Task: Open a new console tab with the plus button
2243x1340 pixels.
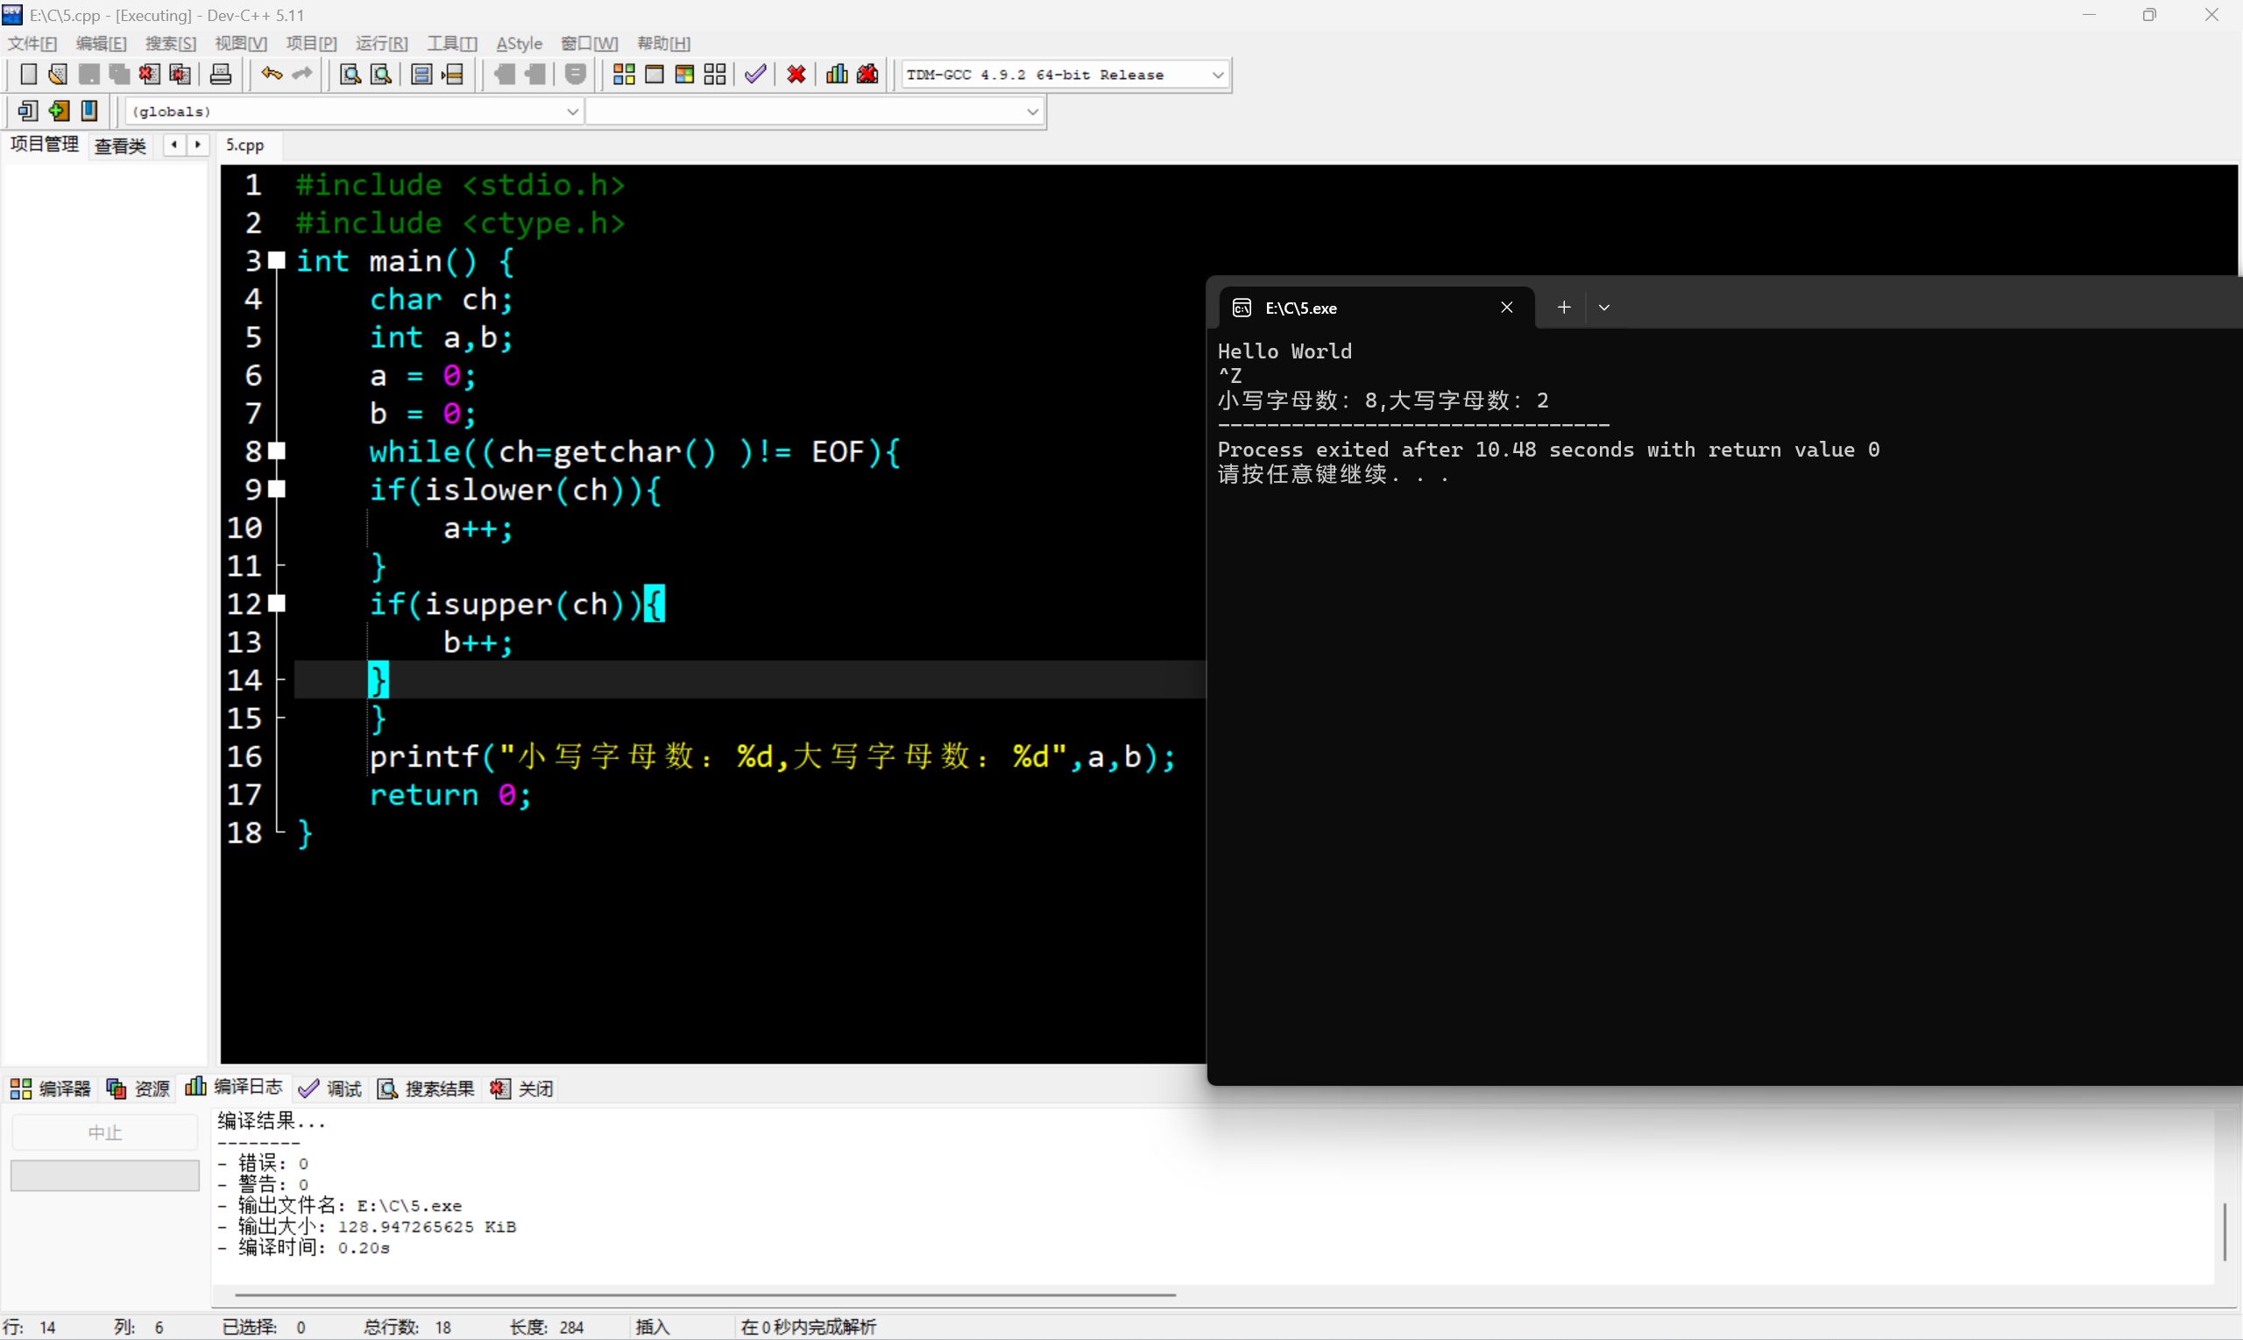Action: [x=1563, y=307]
